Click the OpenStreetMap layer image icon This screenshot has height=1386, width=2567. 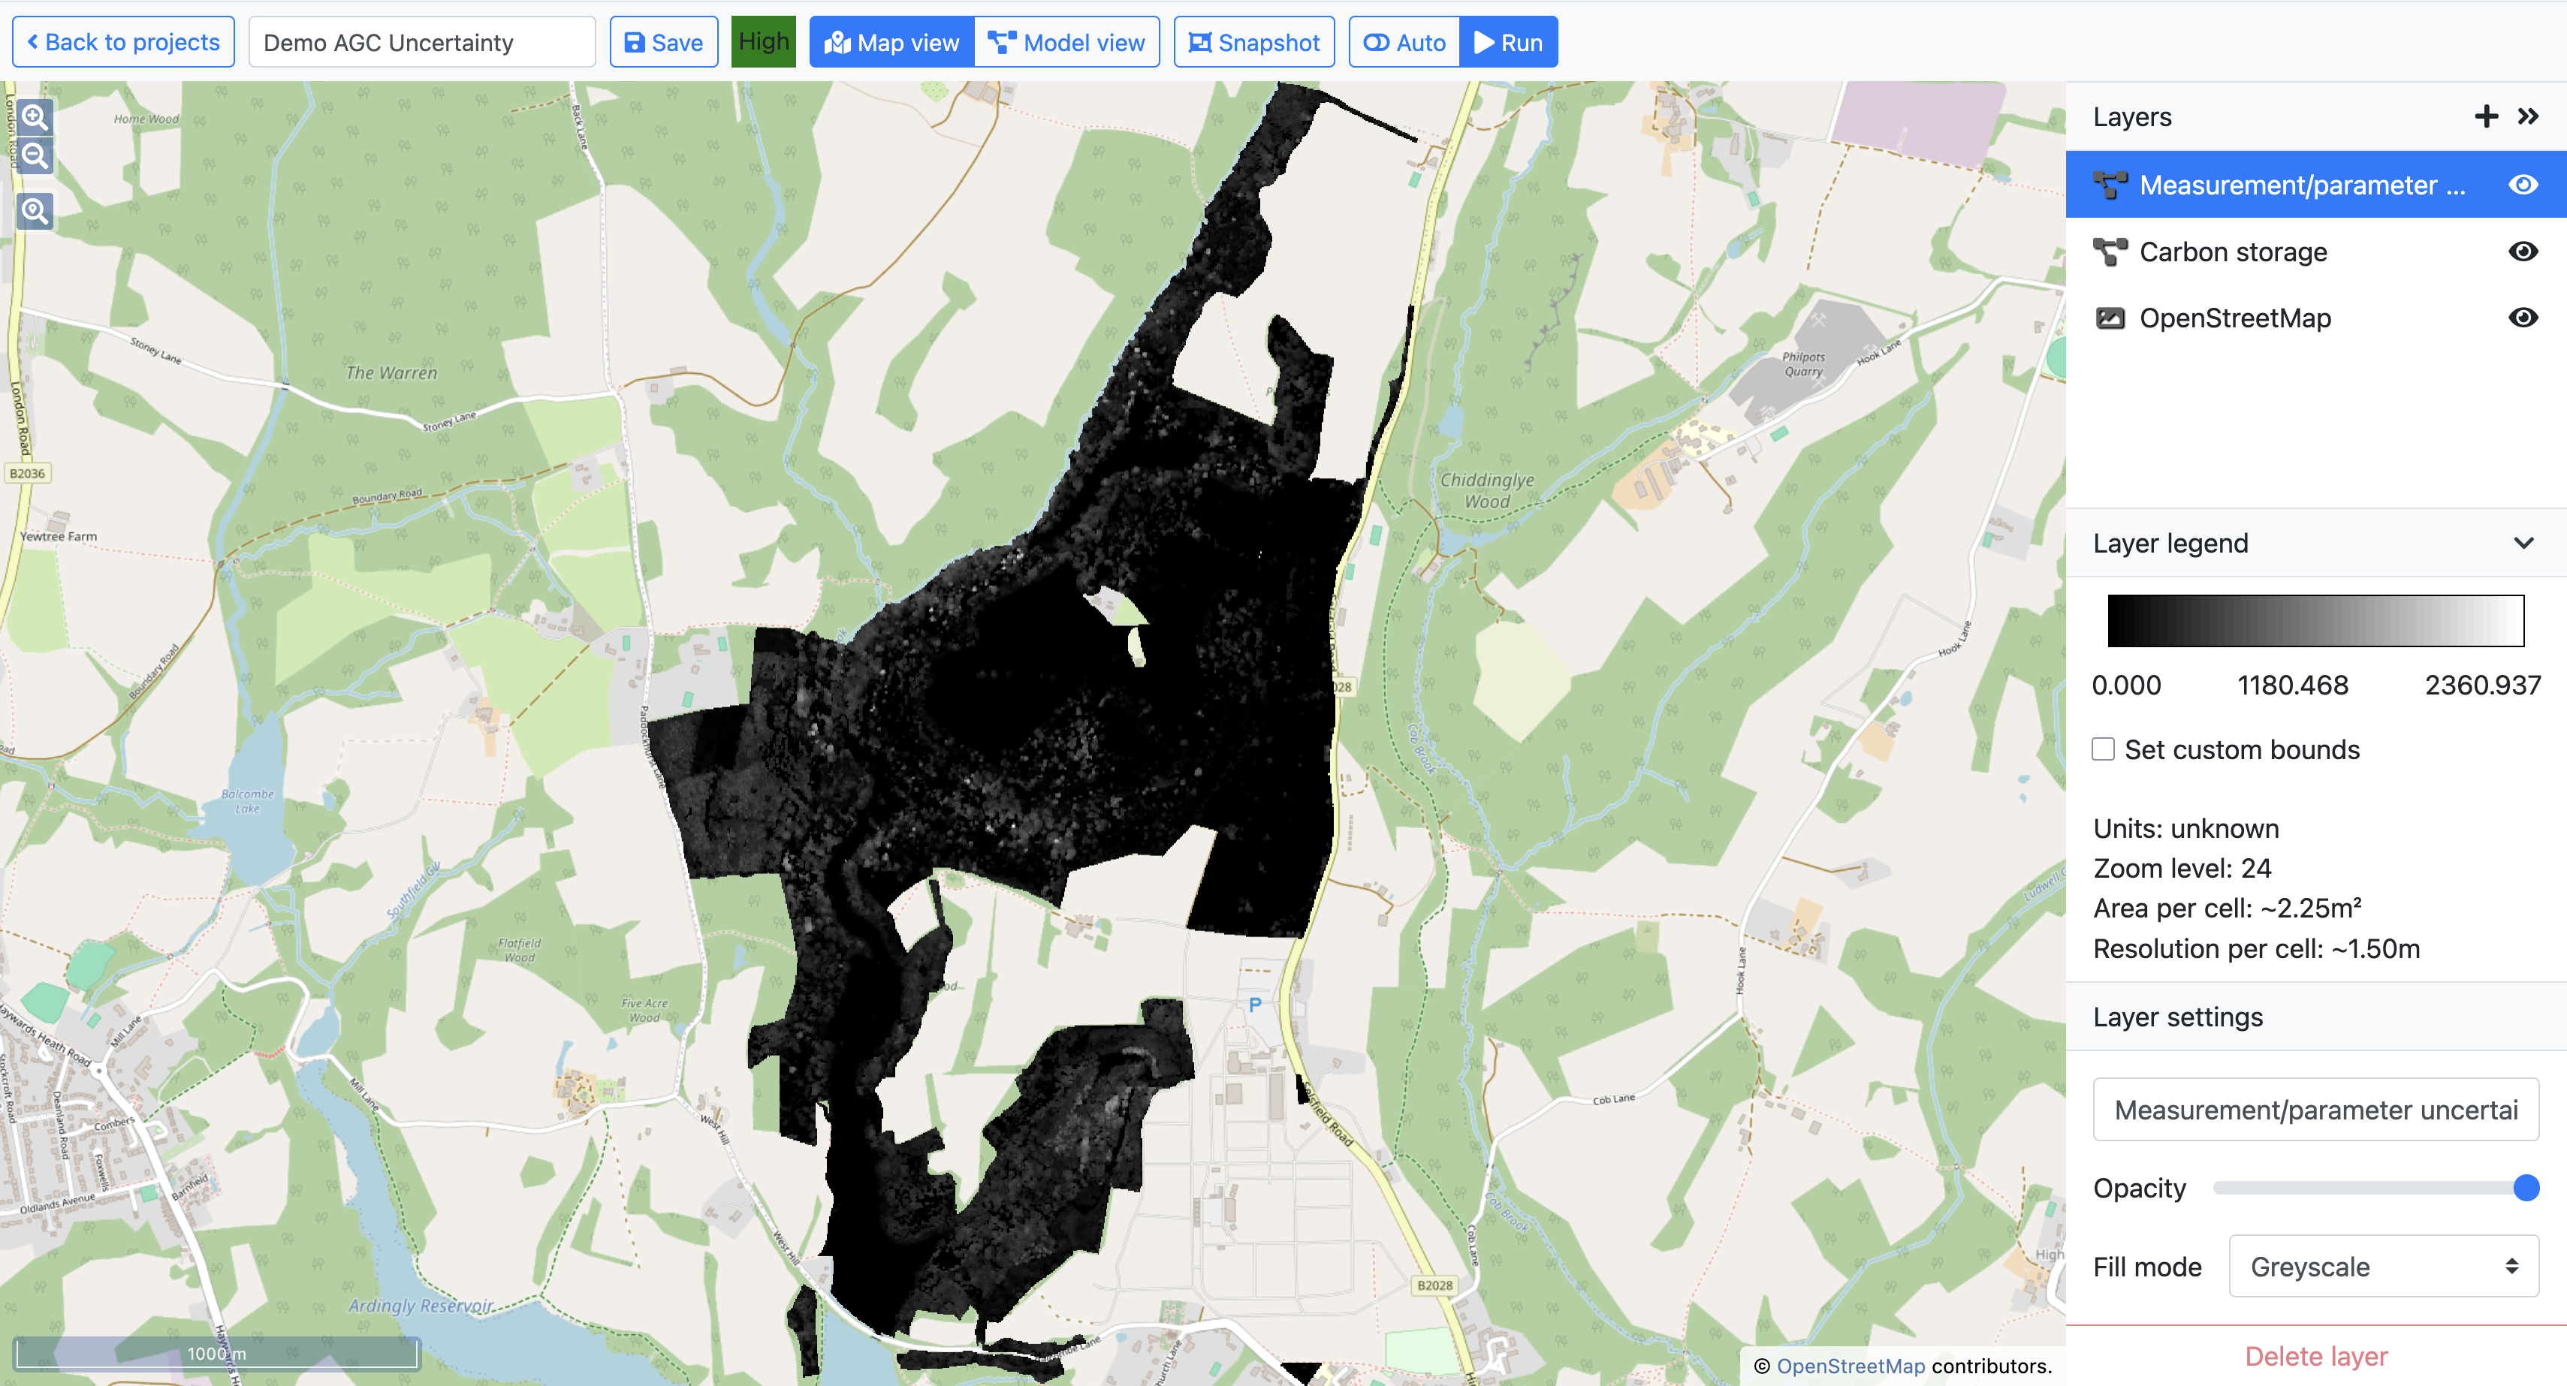2110,318
